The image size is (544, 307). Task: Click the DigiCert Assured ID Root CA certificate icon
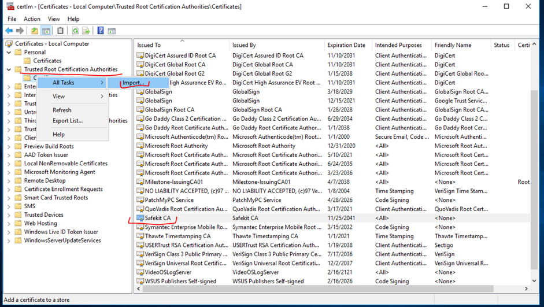tap(140, 56)
